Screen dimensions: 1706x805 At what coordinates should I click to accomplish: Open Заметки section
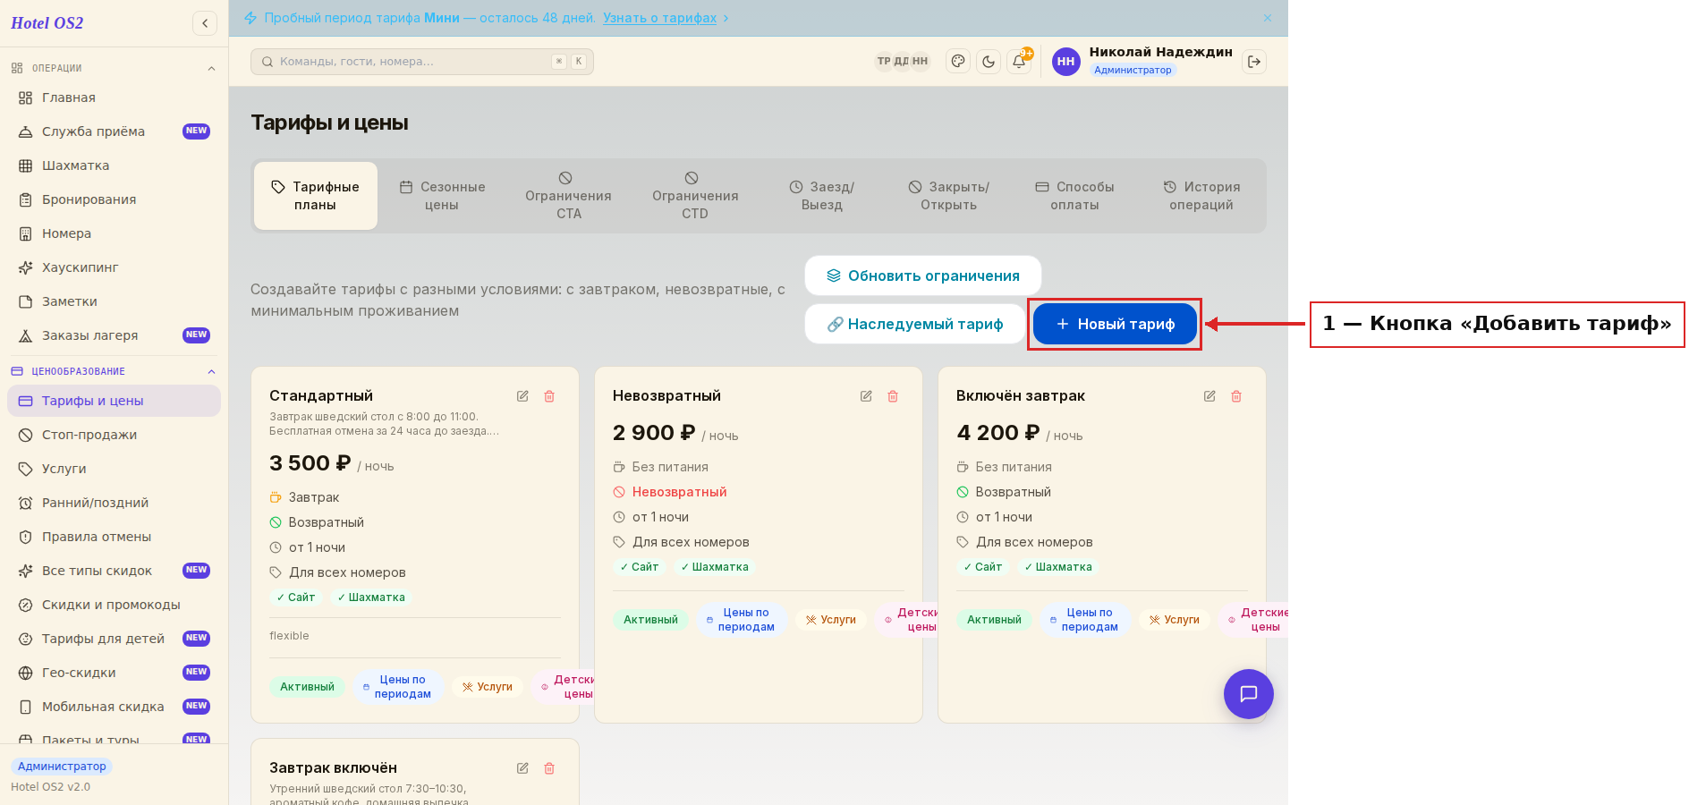pos(114,301)
